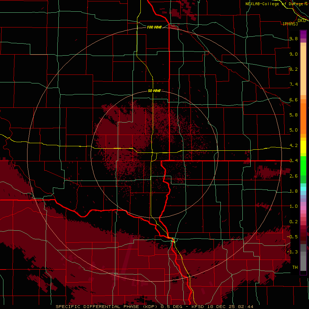Click the bright green color bar segment
Image resolution: width=309 pixels, height=309 pixels.
click(x=303, y=165)
